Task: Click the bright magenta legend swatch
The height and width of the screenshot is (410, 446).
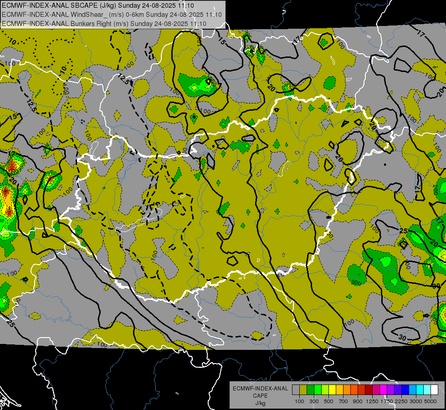Action: (384, 390)
